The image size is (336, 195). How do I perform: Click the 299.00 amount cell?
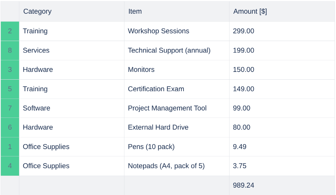click(244, 31)
